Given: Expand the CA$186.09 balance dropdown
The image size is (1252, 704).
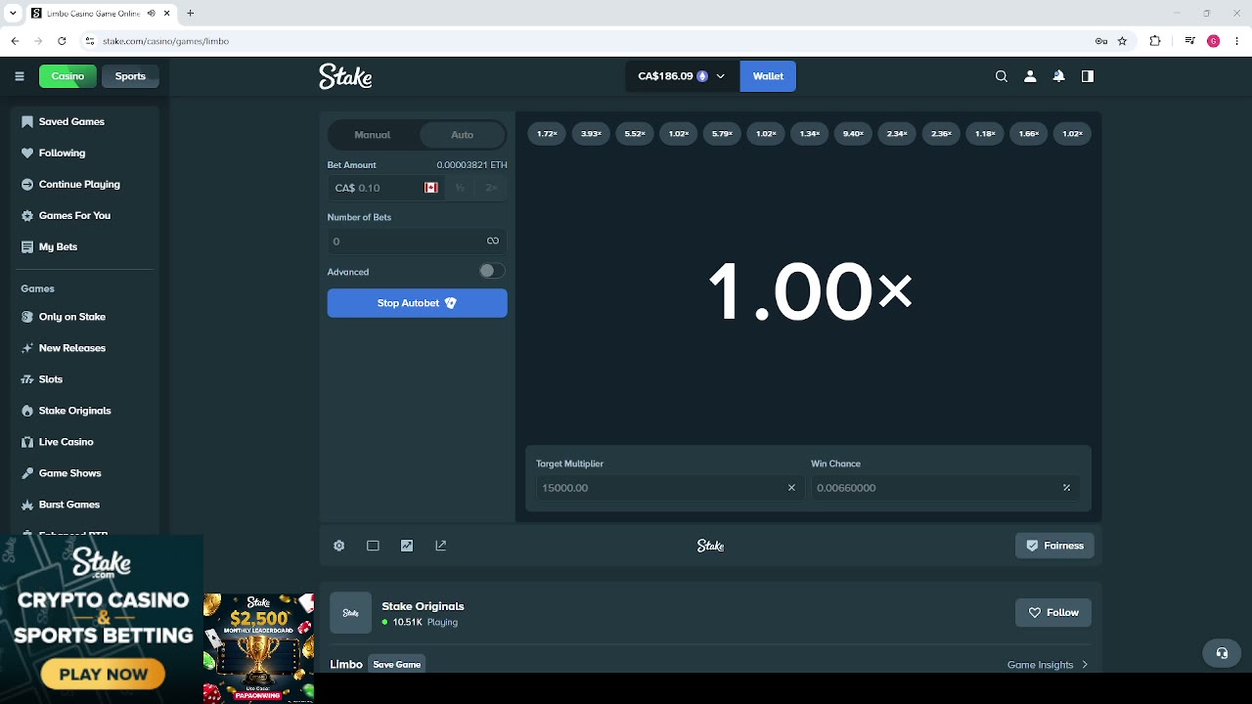Looking at the screenshot, I should (x=721, y=76).
